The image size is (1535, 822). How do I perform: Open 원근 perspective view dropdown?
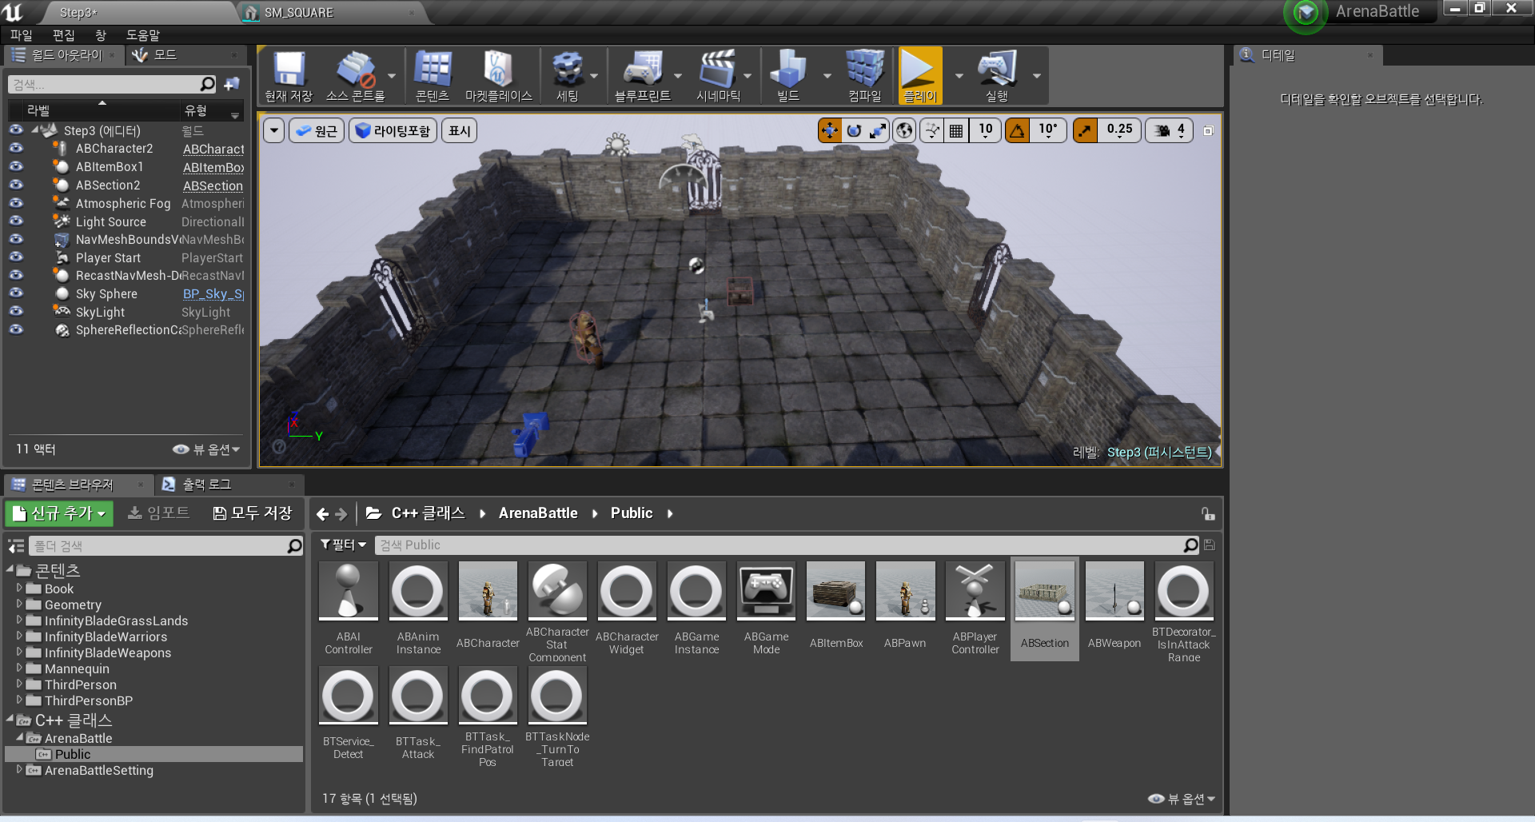pos(316,130)
